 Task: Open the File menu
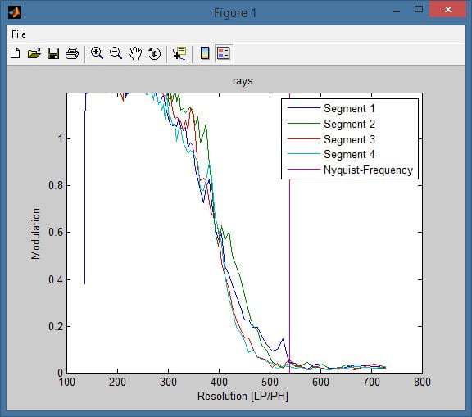19,34
